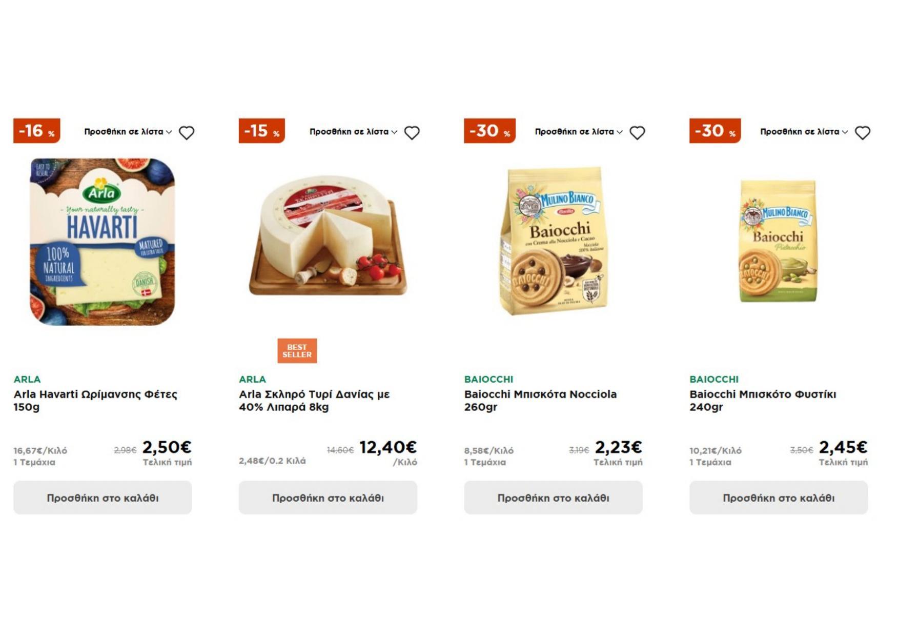Heart the Baiocchi pistachio biscuits
Image resolution: width=899 pixels, height=636 pixels.
click(863, 133)
